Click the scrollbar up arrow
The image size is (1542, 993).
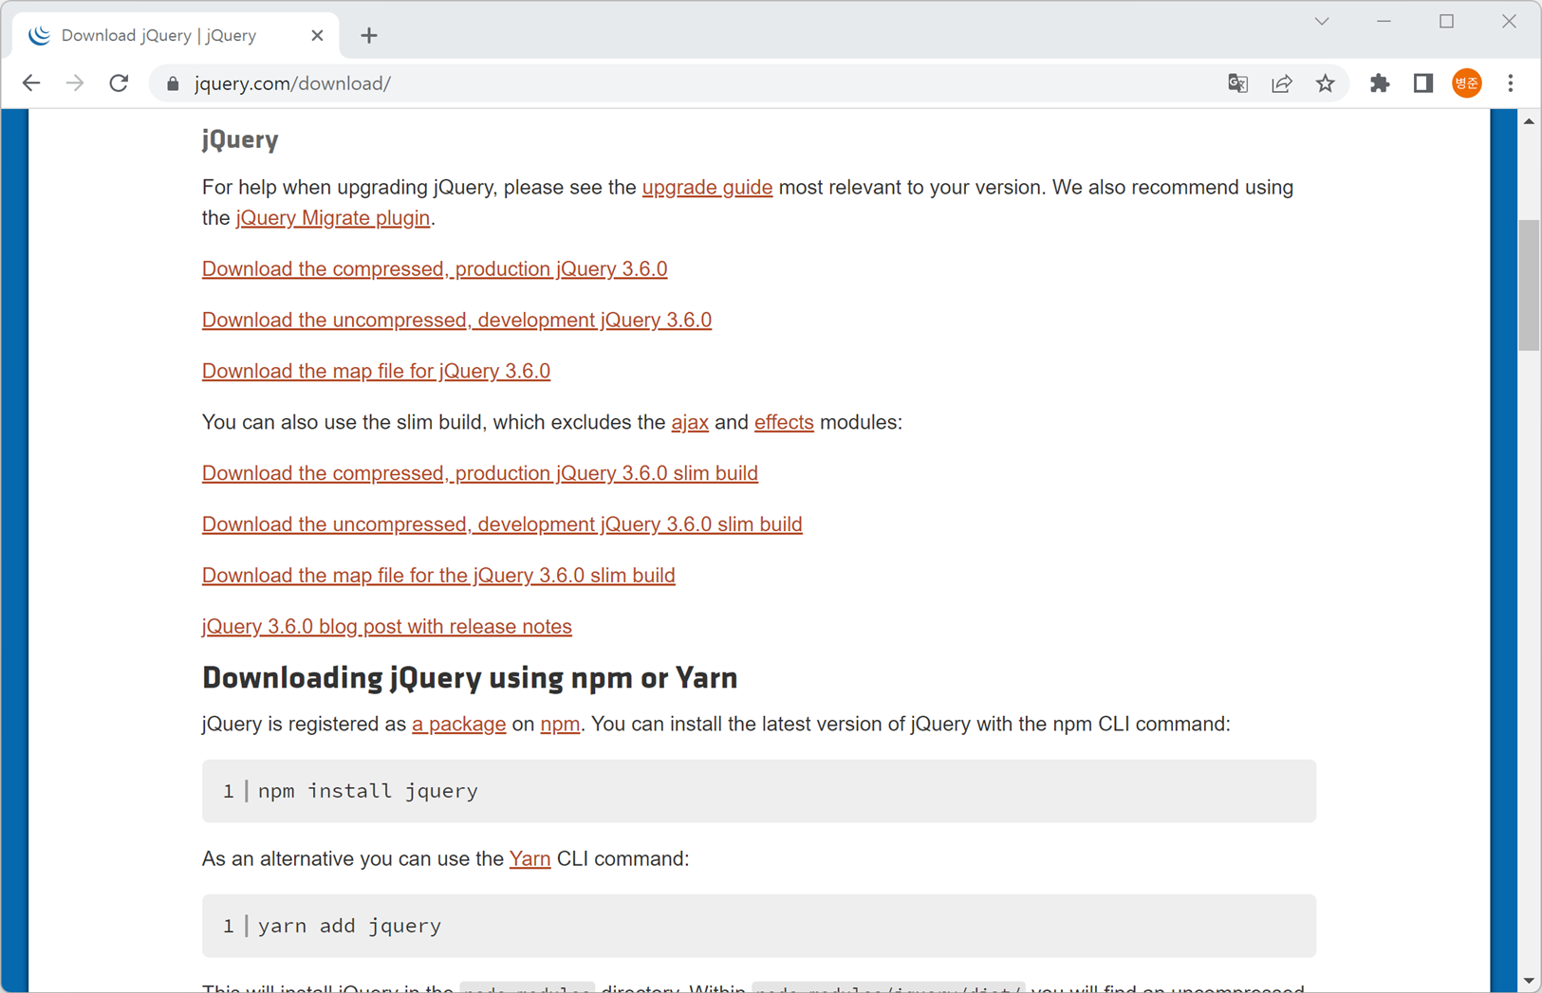coord(1528,120)
